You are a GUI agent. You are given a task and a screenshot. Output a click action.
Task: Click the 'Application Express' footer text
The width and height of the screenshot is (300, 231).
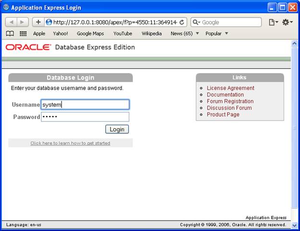coord(266,218)
